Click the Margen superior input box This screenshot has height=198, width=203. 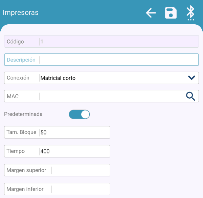[x=81, y=170]
